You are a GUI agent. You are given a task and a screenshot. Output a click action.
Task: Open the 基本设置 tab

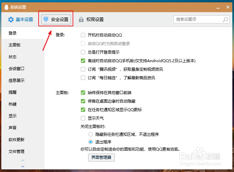[x=21, y=19]
